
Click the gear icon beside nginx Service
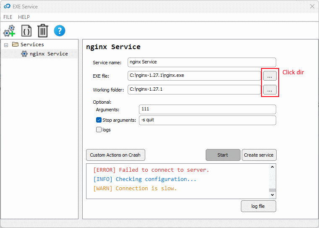24,54
